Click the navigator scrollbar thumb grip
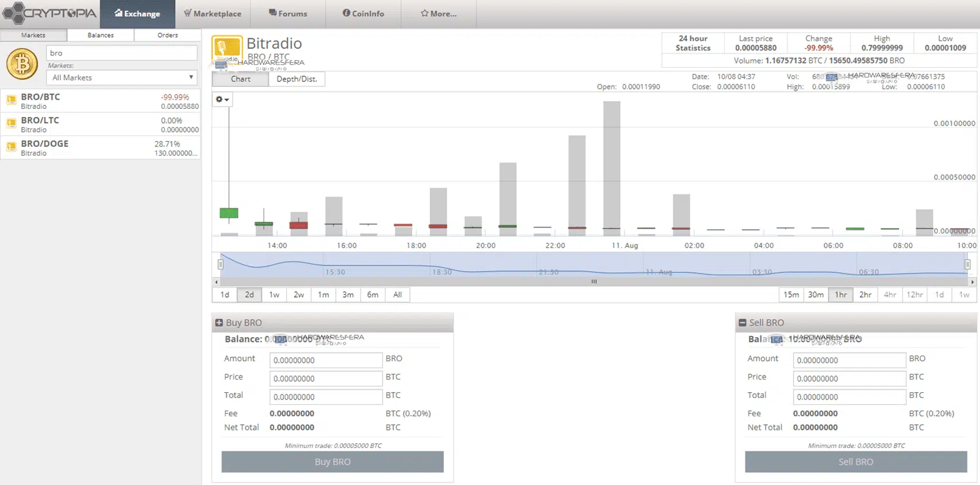Viewport: 980px width, 485px height. [x=594, y=281]
